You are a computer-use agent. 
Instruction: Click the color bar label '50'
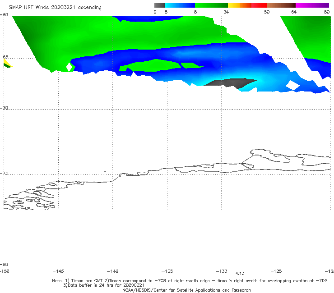tap(267, 12)
